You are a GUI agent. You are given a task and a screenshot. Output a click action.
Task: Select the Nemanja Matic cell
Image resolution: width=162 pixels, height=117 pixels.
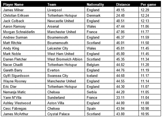pos(23,92)
